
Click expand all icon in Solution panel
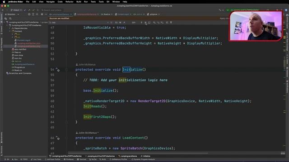click(33, 14)
